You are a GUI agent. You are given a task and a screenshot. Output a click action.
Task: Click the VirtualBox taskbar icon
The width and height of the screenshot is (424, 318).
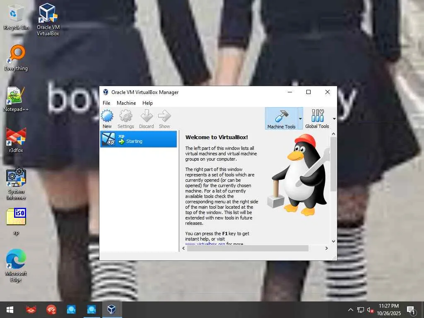coord(111,310)
